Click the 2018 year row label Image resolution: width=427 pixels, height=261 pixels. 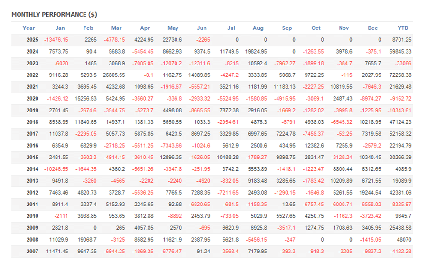32,122
